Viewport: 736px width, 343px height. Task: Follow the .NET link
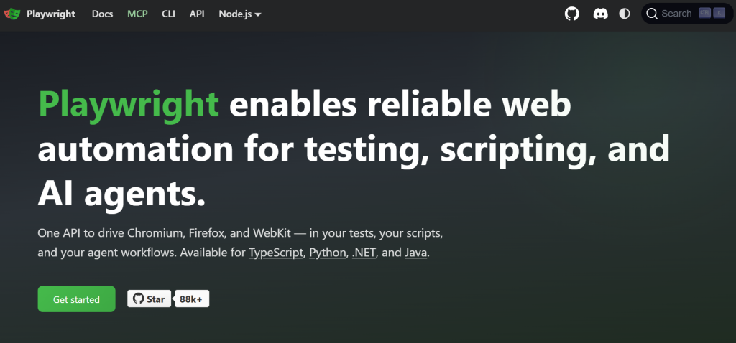coord(364,253)
